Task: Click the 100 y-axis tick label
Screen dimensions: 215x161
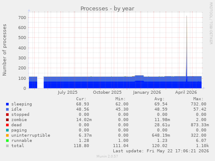Action: pyautogui.click(x=22, y=78)
